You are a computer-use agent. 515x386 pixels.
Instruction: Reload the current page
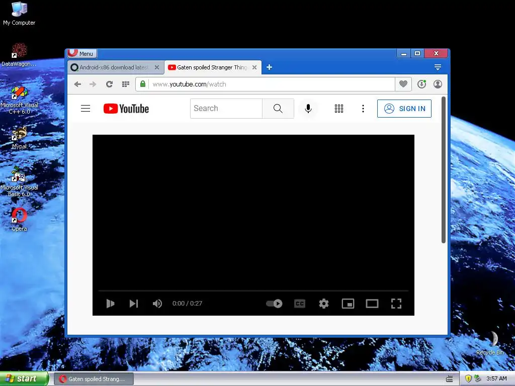tap(109, 84)
